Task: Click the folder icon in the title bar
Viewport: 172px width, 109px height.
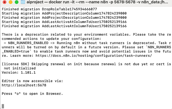Action: [23, 2]
